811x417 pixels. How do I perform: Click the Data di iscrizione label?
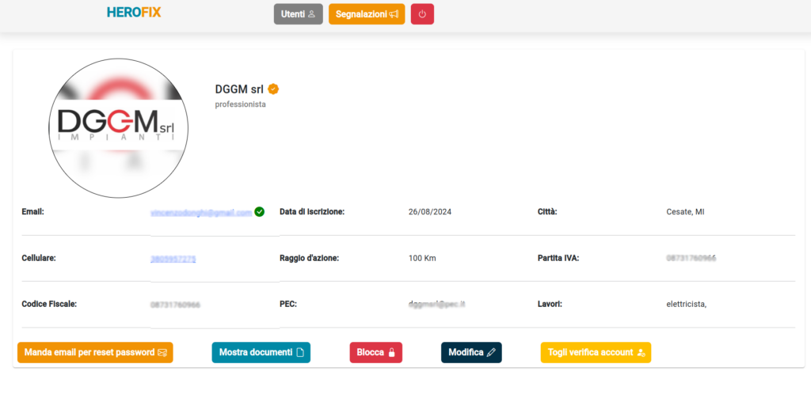click(312, 212)
